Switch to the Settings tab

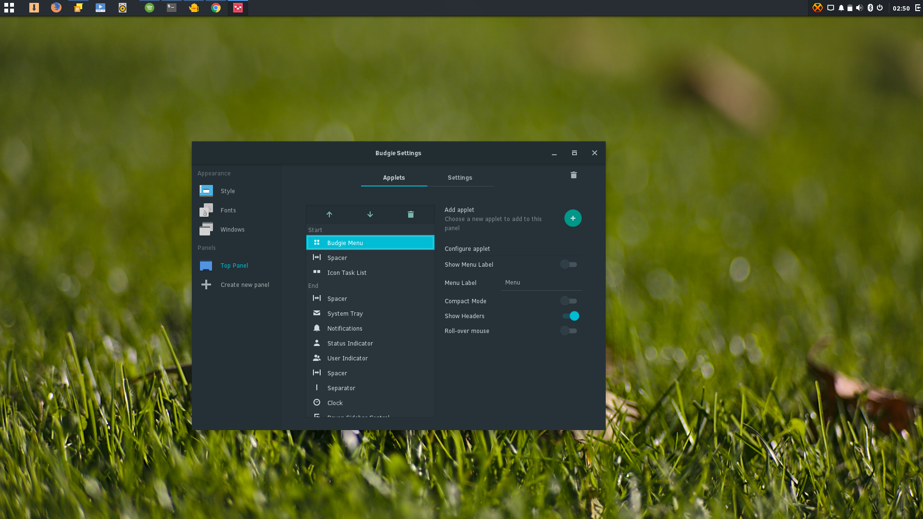point(460,178)
